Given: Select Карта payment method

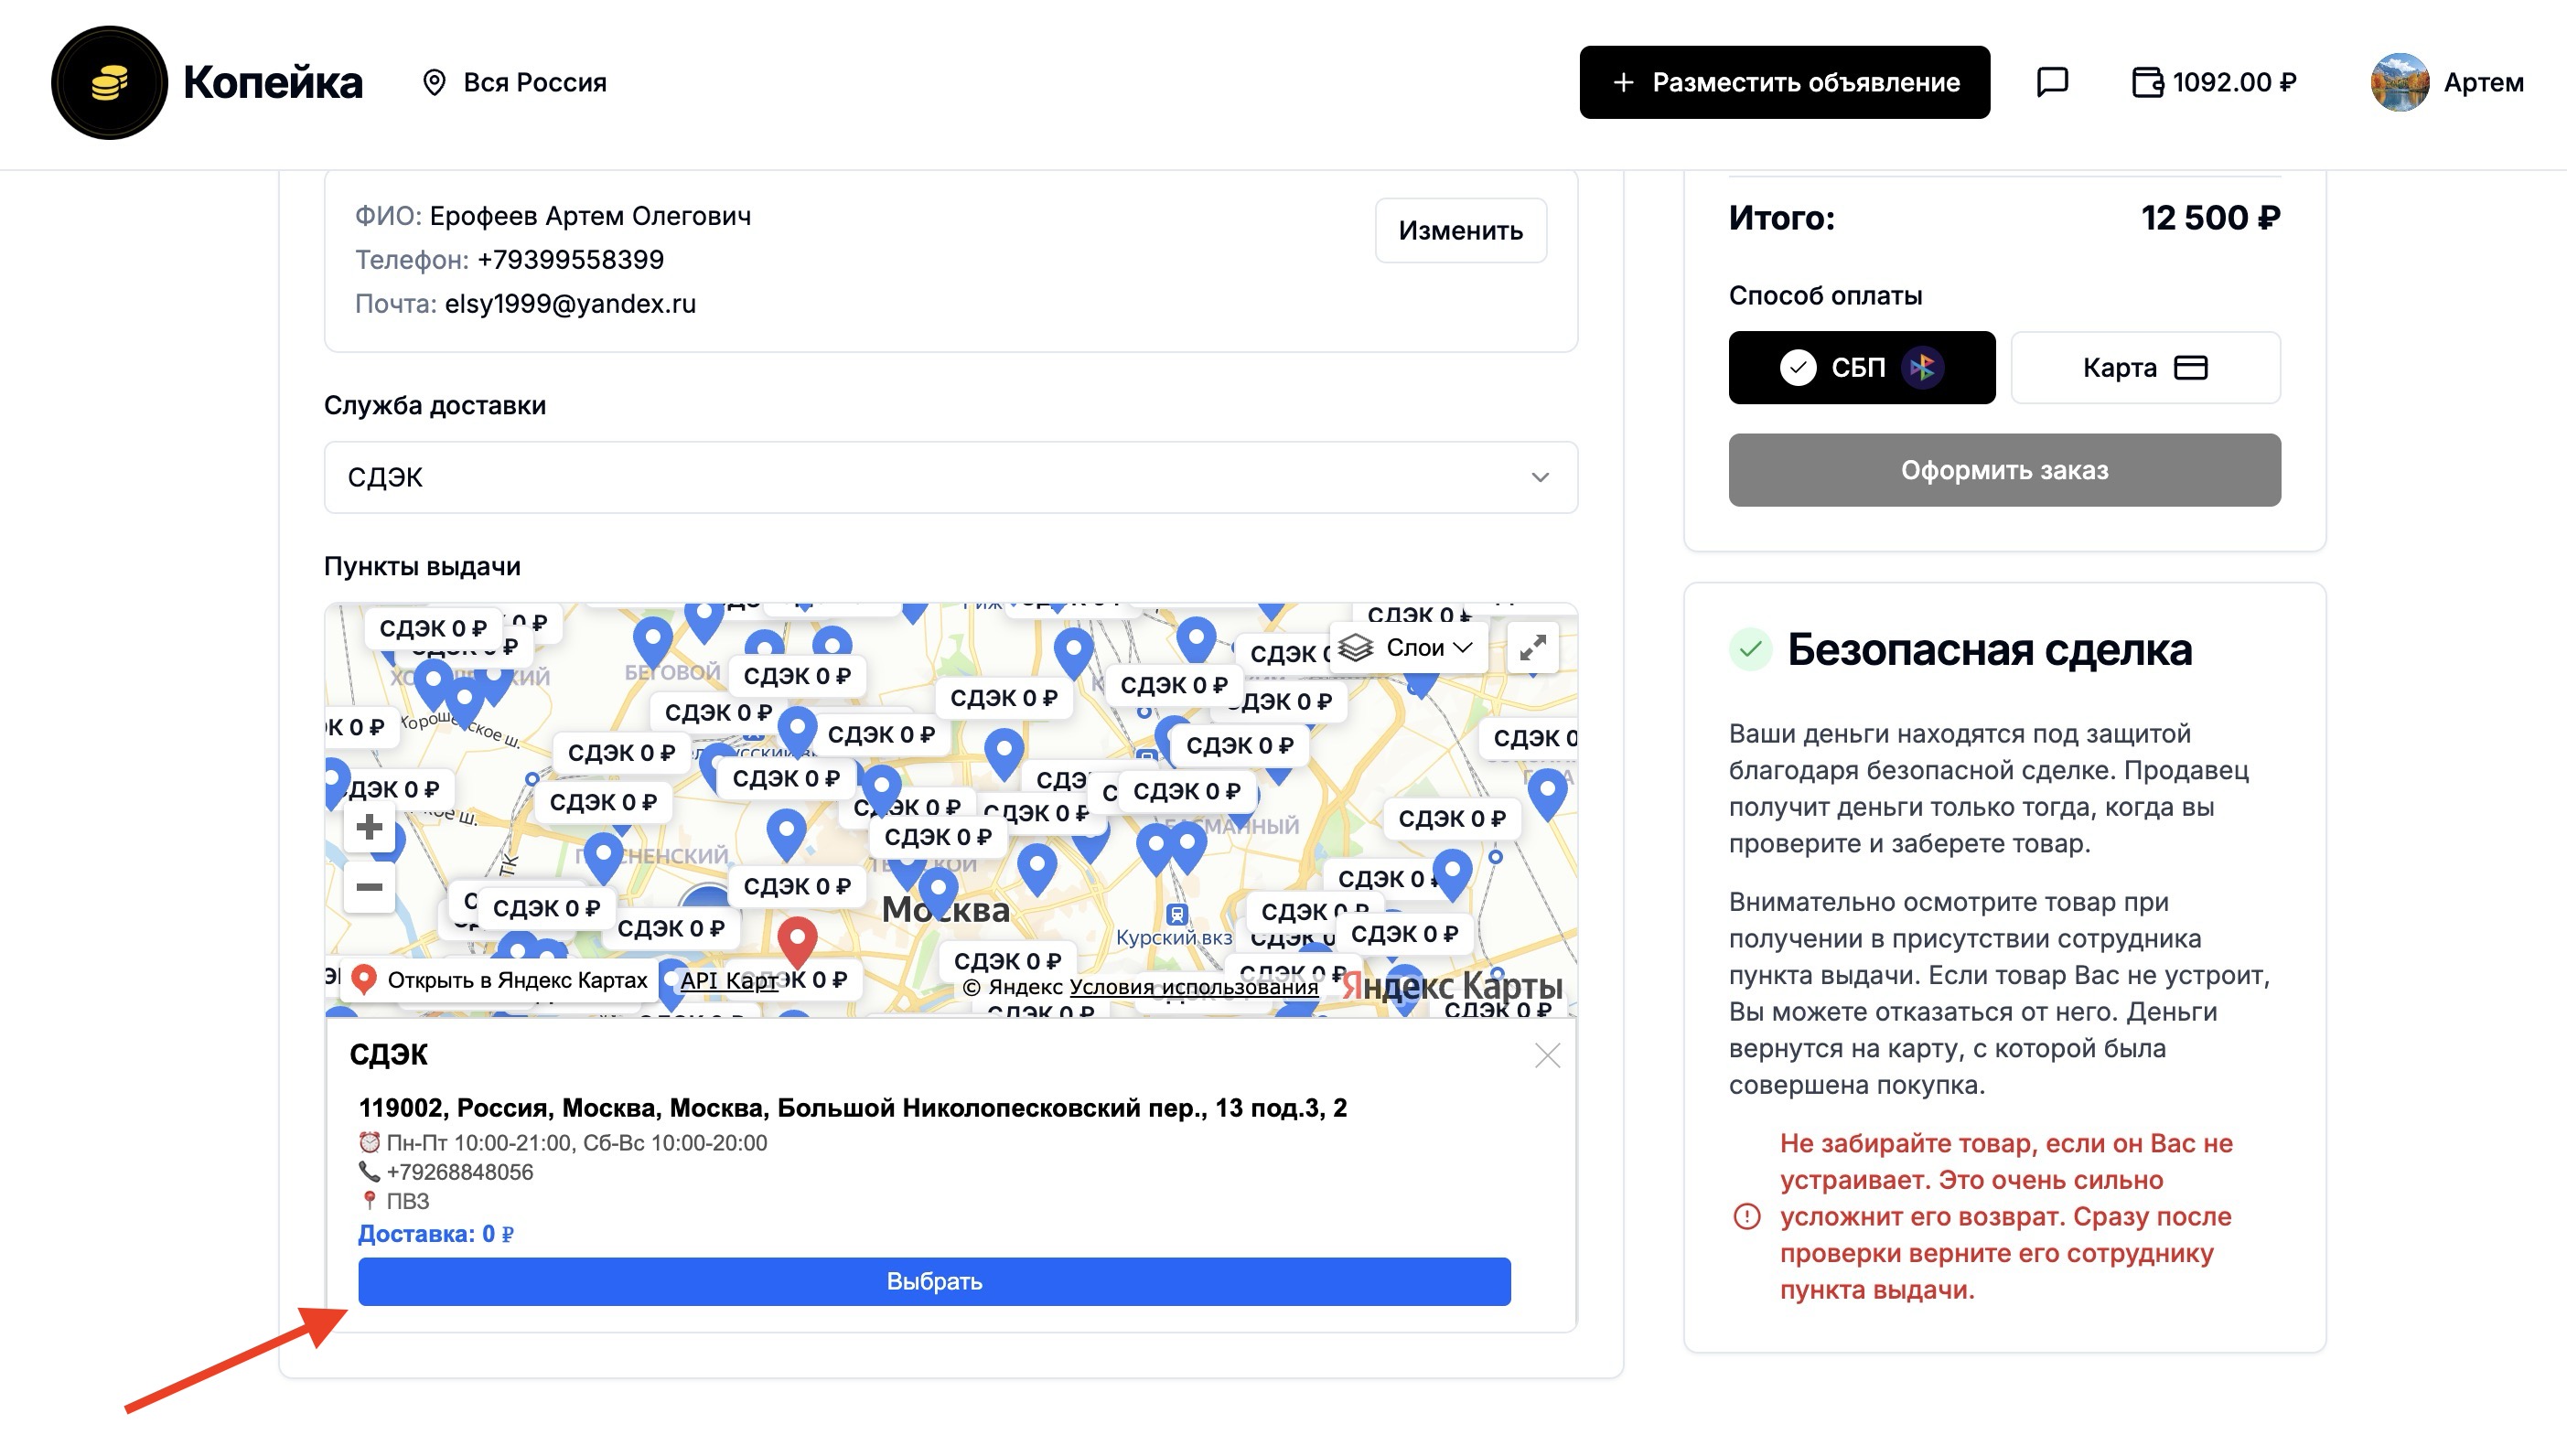Looking at the screenshot, I should [2144, 367].
